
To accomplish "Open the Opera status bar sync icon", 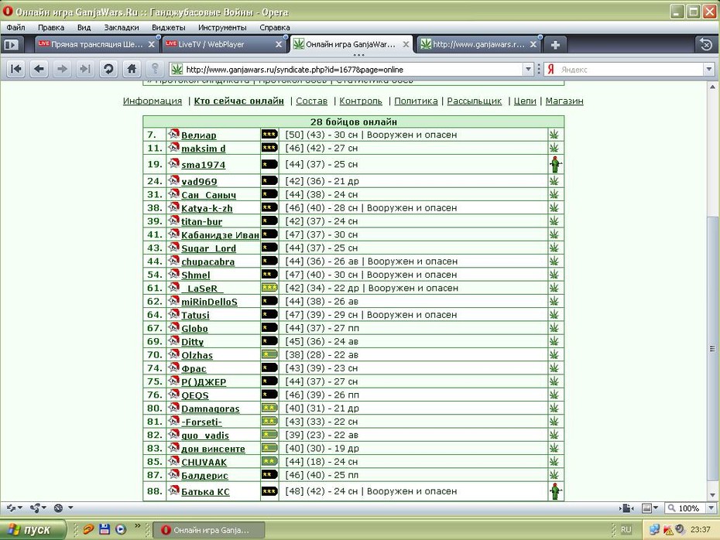I will pyautogui.click(x=11, y=508).
